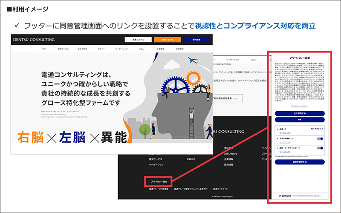The width and height of the screenshot is (341, 213).
Task: Click the blue 資料請求 header button
Action: coord(196,40)
